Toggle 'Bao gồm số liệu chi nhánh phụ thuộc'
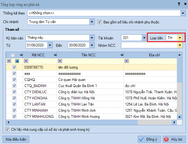Screen dimensions: 188x144 tap(100, 22)
